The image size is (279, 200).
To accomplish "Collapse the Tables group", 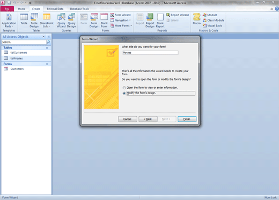I will 47,48.
